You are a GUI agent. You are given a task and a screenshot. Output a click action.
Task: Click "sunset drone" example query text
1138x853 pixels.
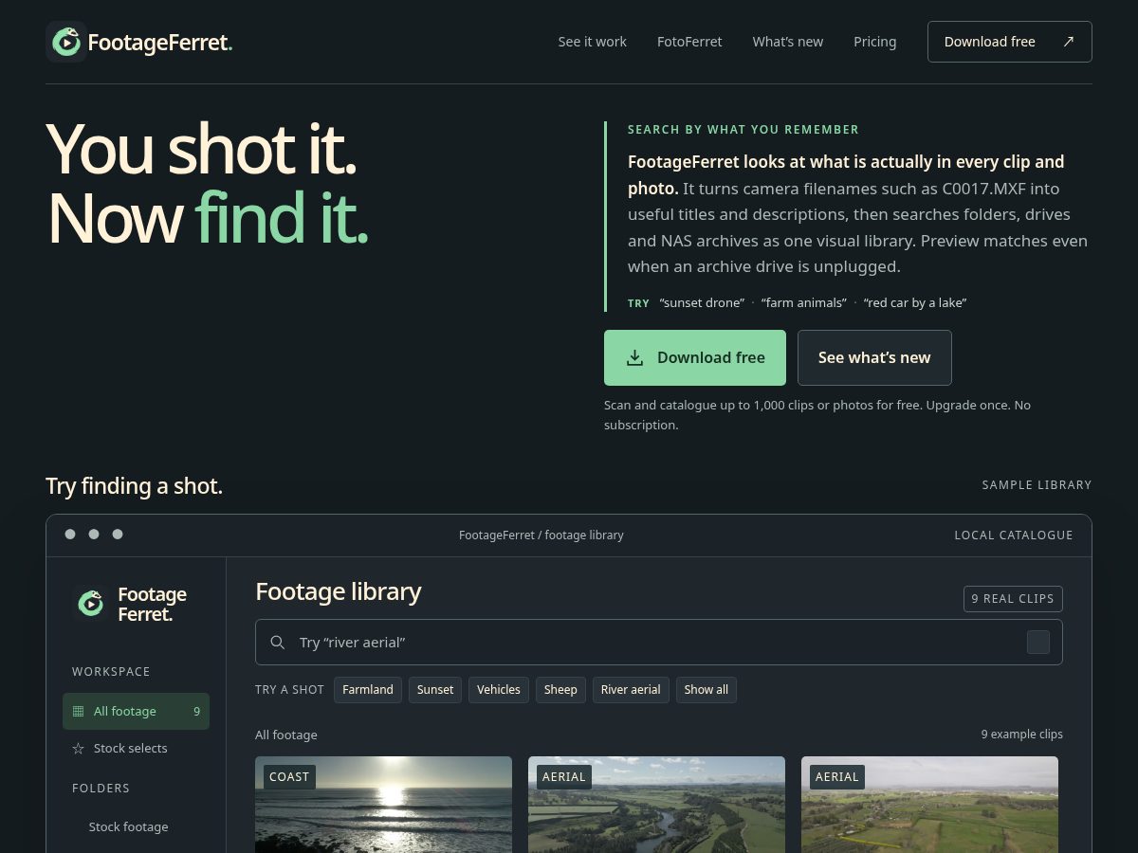tap(702, 303)
